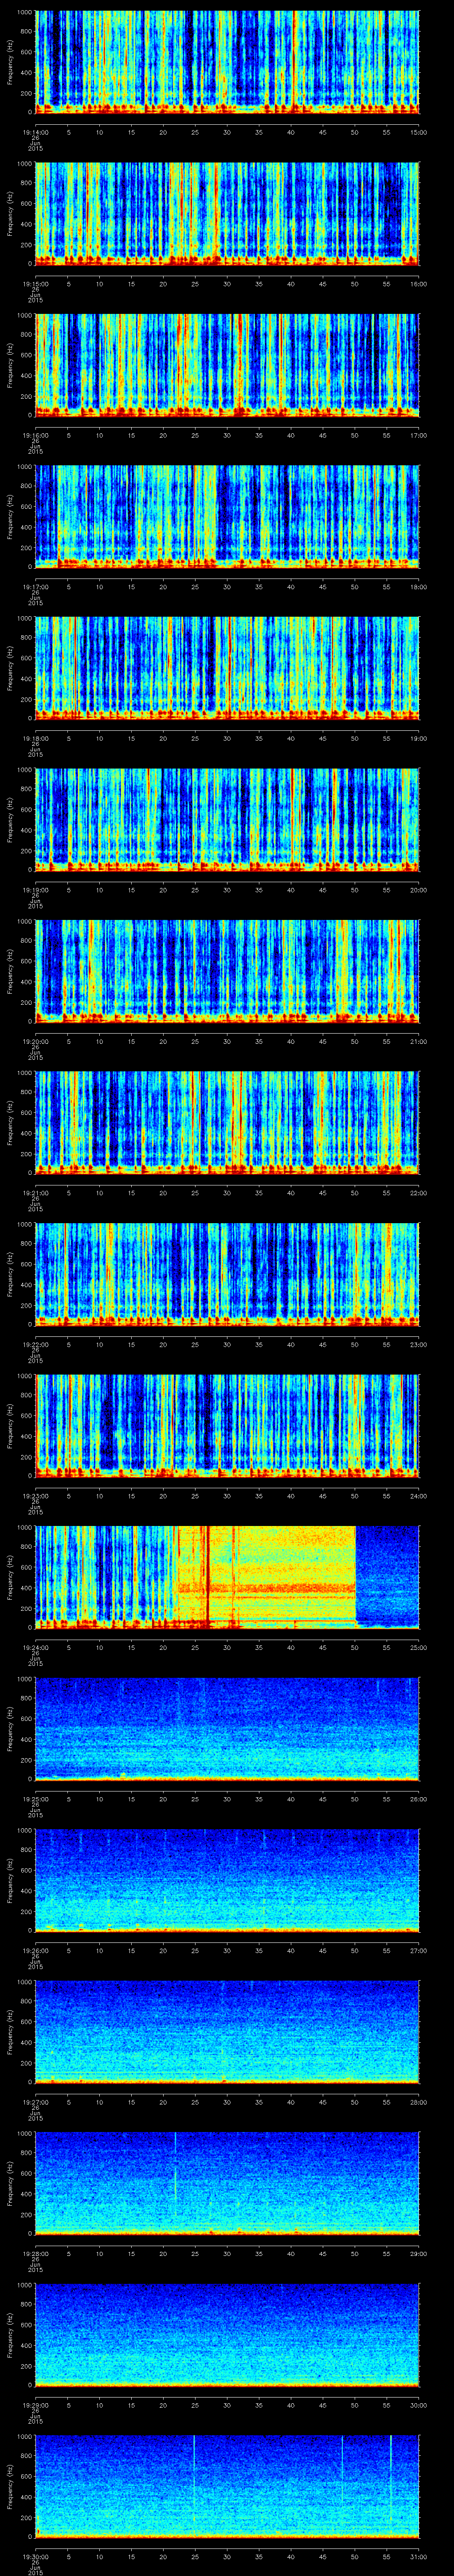Select the '19:15:00' time label
Viewport: 454px width, 2576px height.
(35, 284)
